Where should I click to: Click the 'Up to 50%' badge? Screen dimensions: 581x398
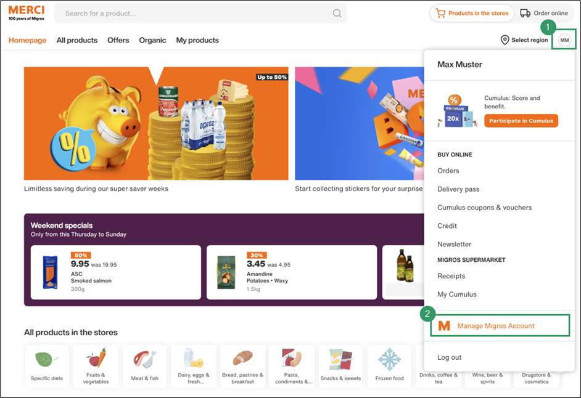[272, 77]
